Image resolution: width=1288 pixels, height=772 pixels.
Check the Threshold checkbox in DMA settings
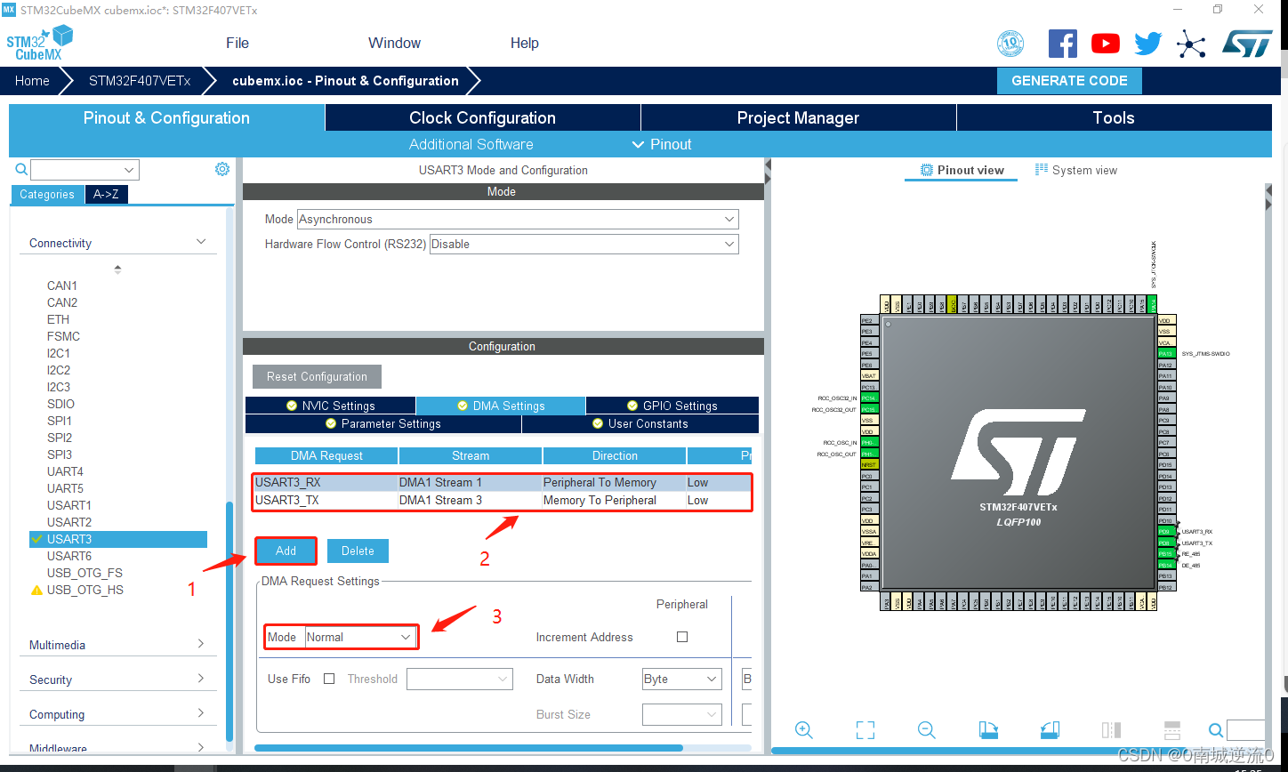(x=459, y=679)
